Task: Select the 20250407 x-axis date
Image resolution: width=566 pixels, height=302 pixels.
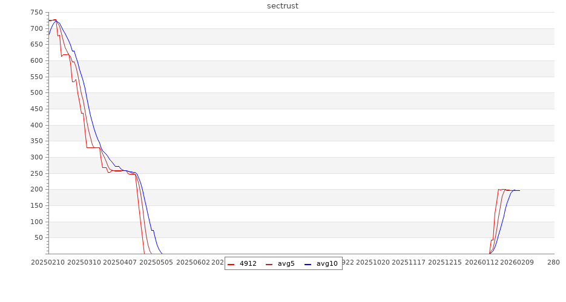Action: pyautogui.click(x=120, y=262)
